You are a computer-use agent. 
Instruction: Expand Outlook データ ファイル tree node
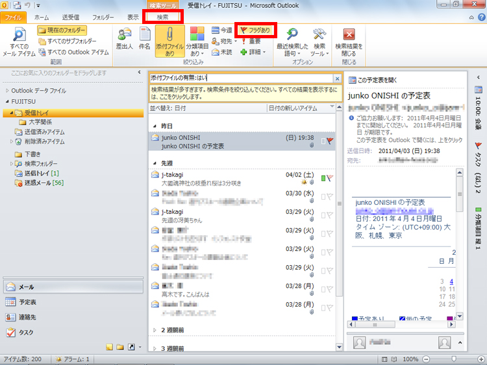7,91
